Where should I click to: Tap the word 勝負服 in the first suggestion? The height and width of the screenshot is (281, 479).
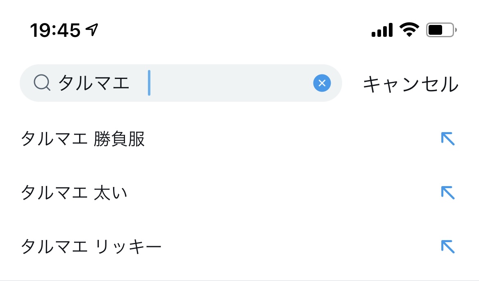(x=119, y=139)
